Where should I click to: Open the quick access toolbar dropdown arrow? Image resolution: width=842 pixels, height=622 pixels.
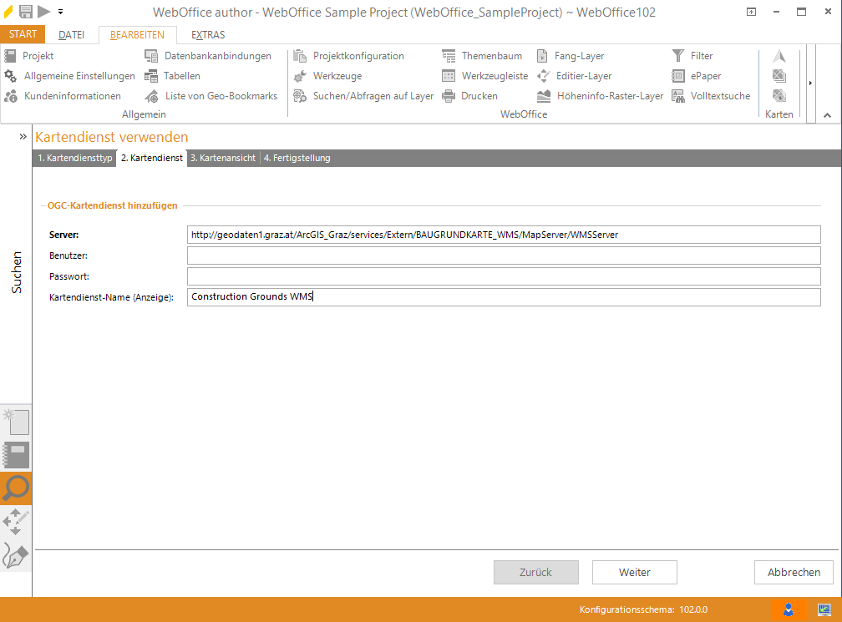coord(60,12)
